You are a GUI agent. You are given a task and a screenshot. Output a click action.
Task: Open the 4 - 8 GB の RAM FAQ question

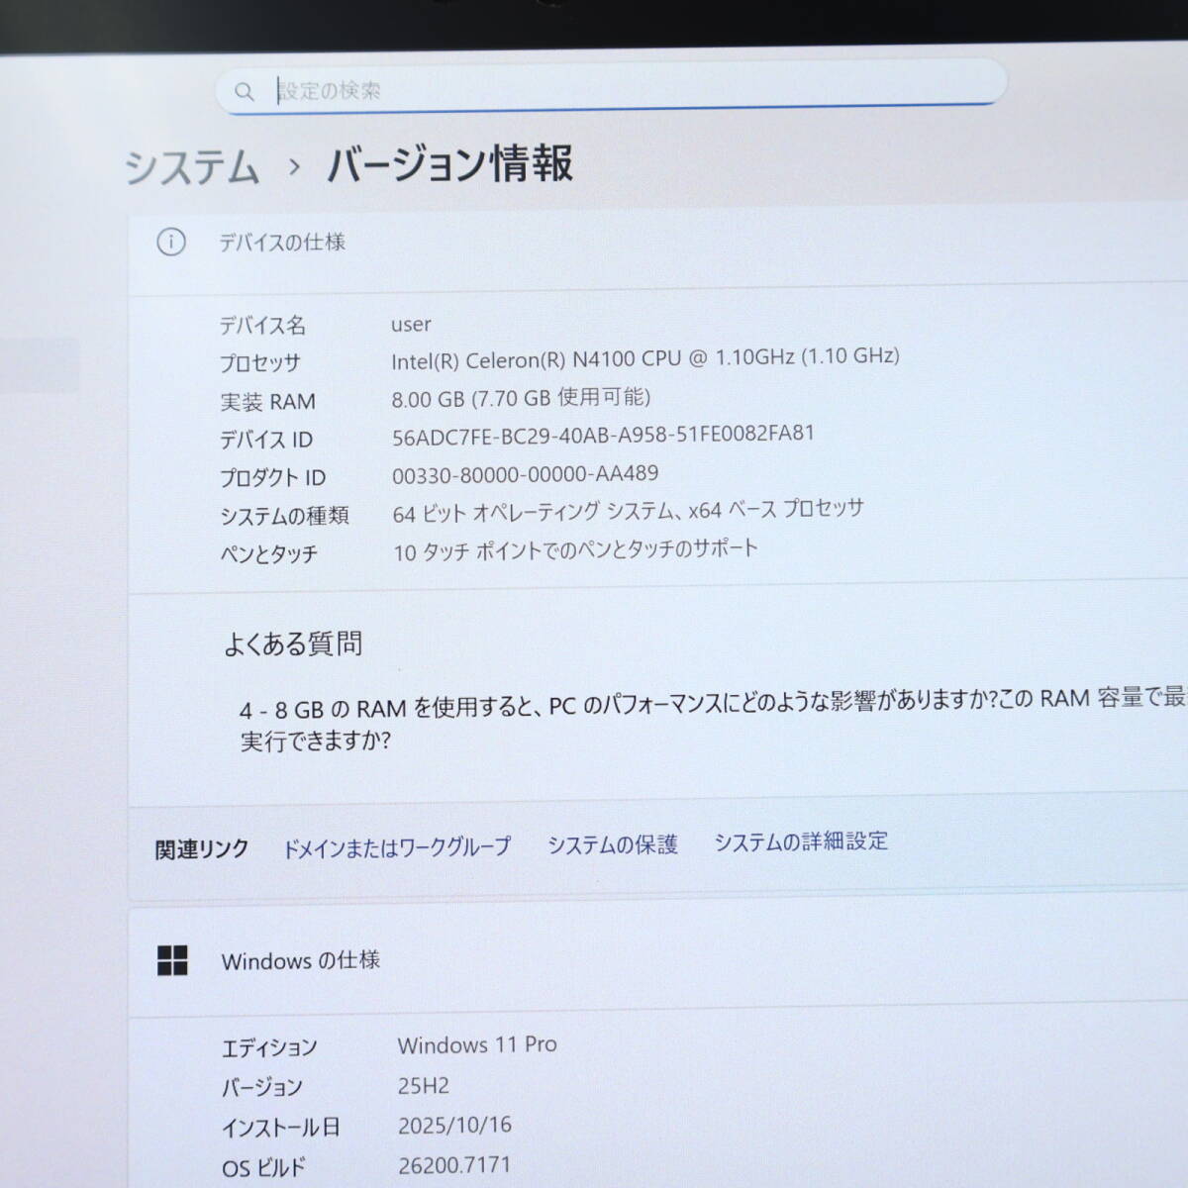[x=713, y=719]
